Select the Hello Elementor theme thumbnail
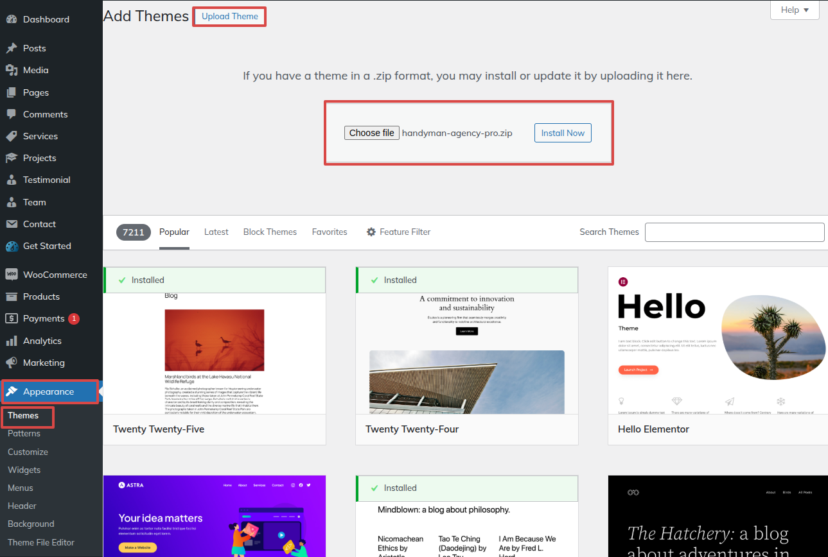This screenshot has height=557, width=828. click(718, 341)
